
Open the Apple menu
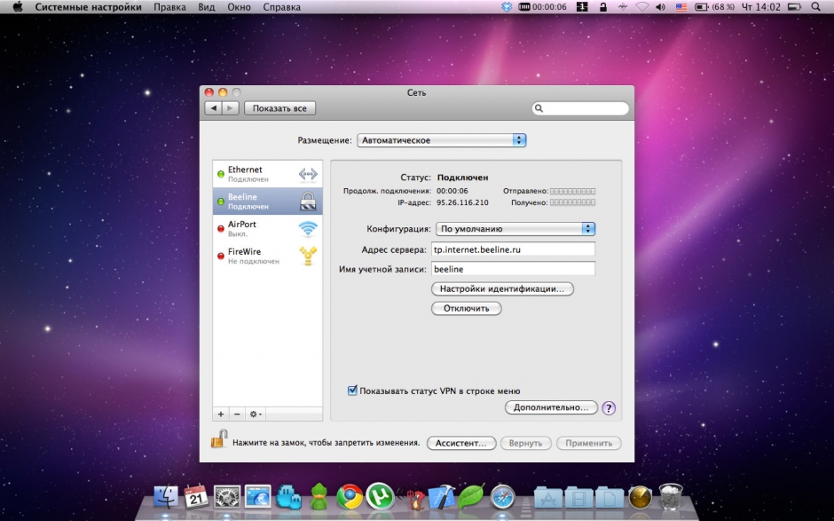[18, 7]
